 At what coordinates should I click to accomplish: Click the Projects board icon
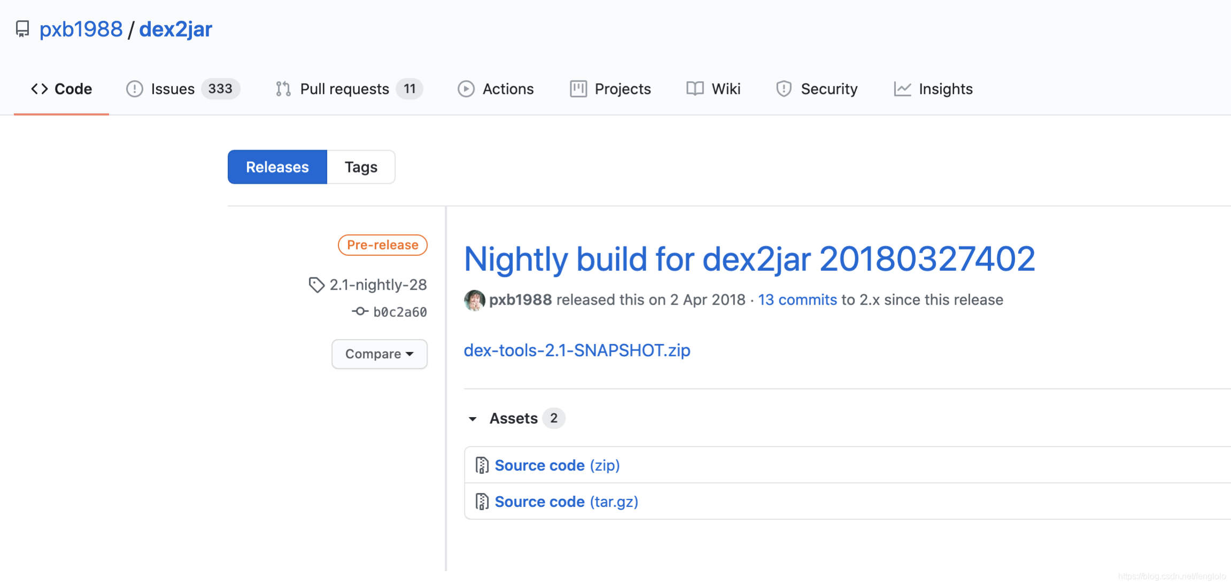578,89
